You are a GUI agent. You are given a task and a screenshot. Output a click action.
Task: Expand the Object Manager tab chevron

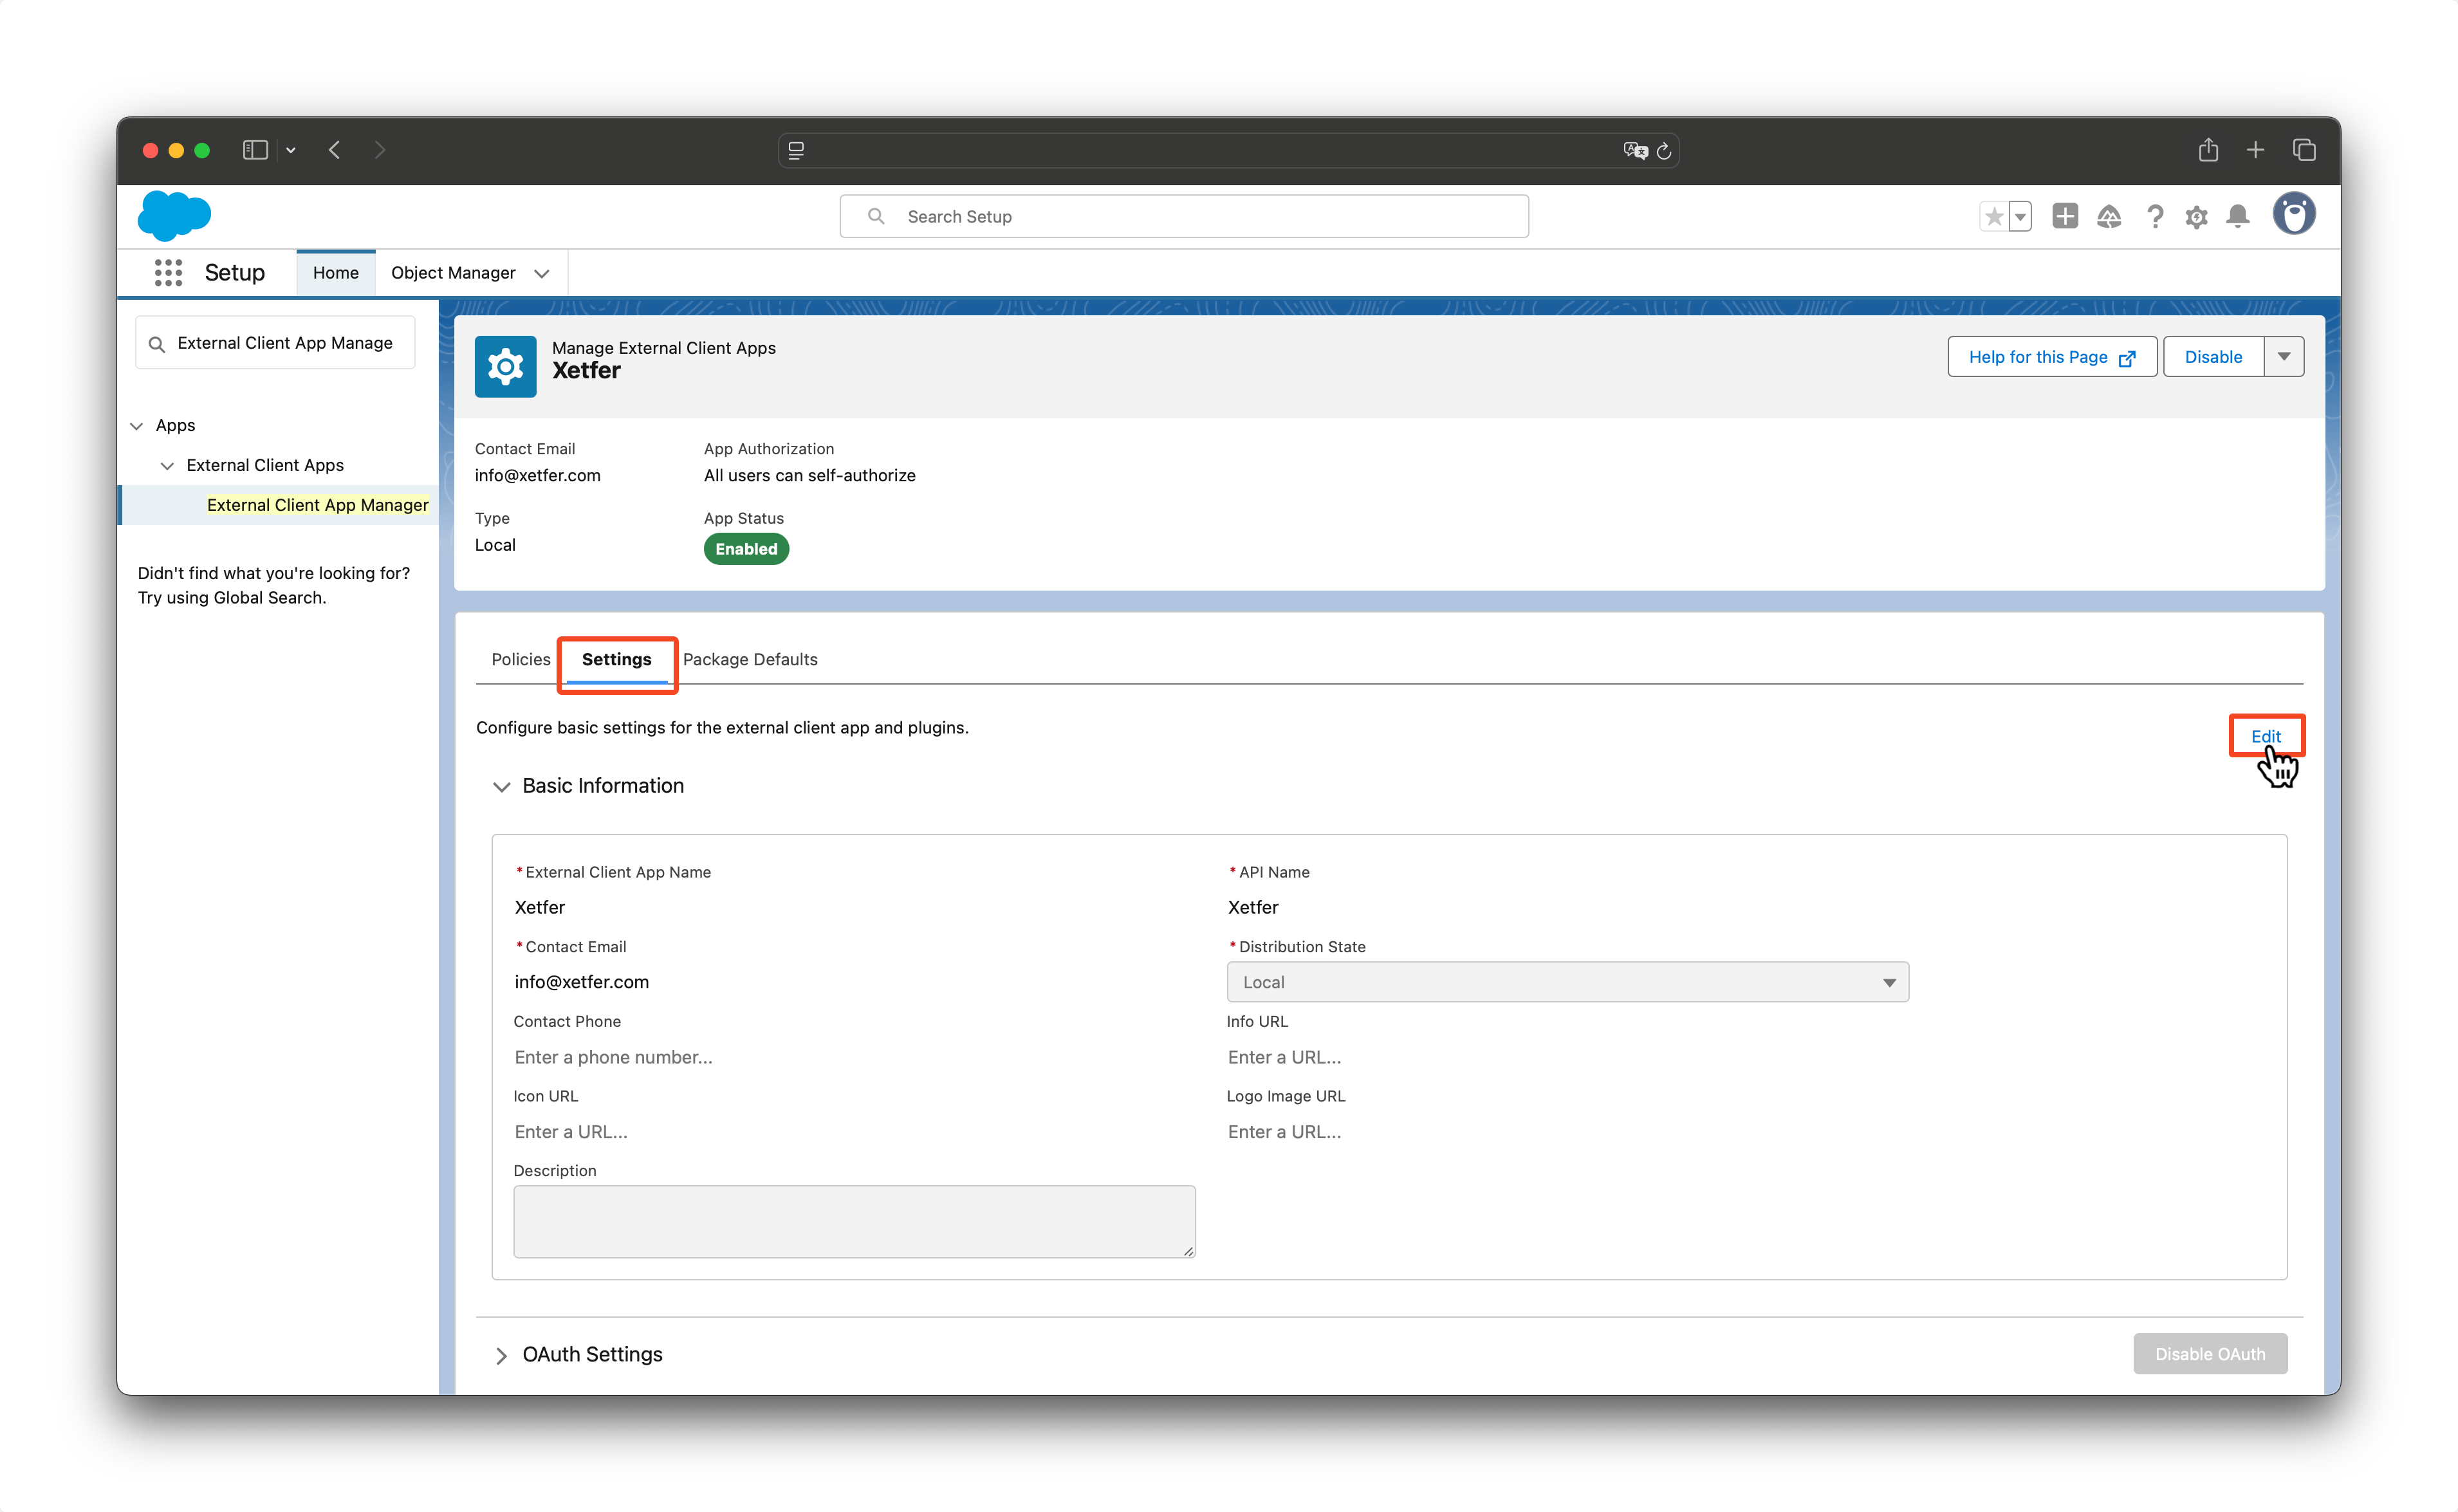542,274
